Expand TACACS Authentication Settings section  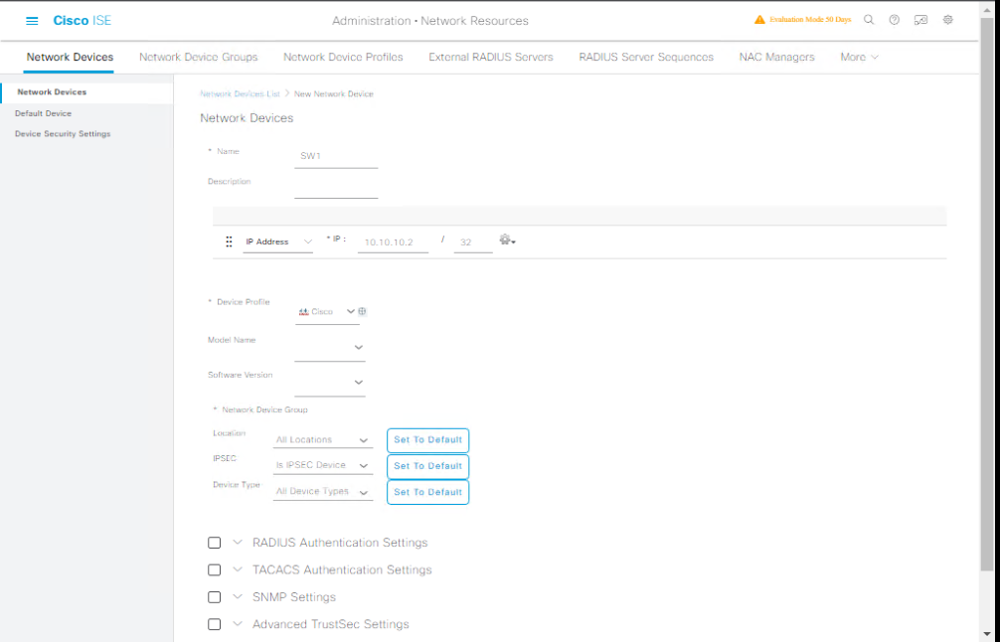click(238, 570)
